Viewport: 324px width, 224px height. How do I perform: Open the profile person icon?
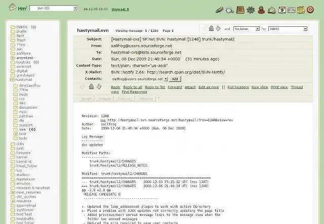261,10
